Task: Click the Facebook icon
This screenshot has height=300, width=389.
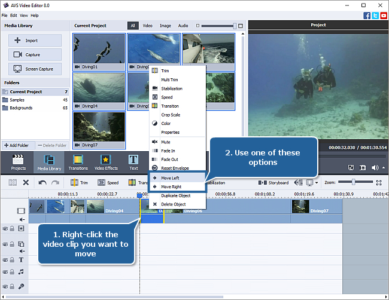Action: pos(367,16)
